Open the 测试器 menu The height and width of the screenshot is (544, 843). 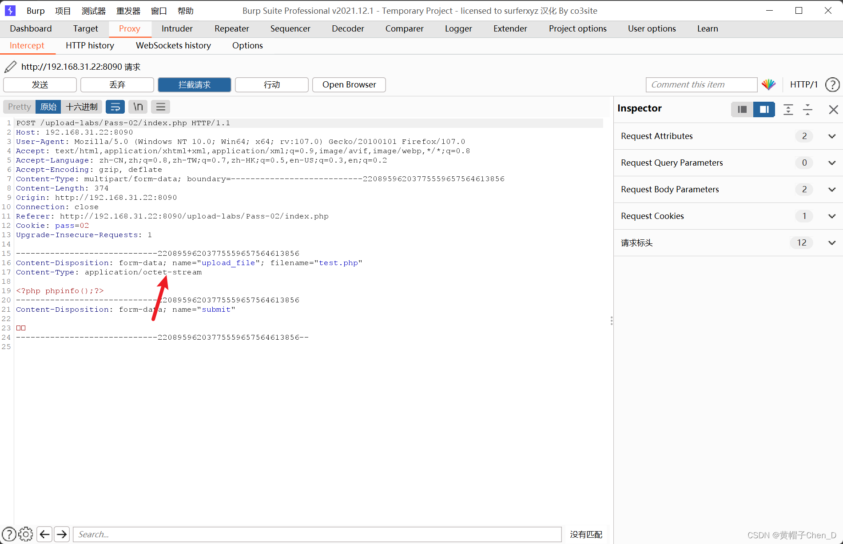point(94,11)
